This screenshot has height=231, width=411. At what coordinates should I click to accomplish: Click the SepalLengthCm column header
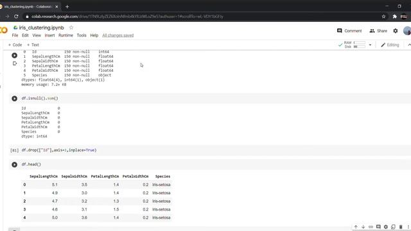[x=44, y=176]
